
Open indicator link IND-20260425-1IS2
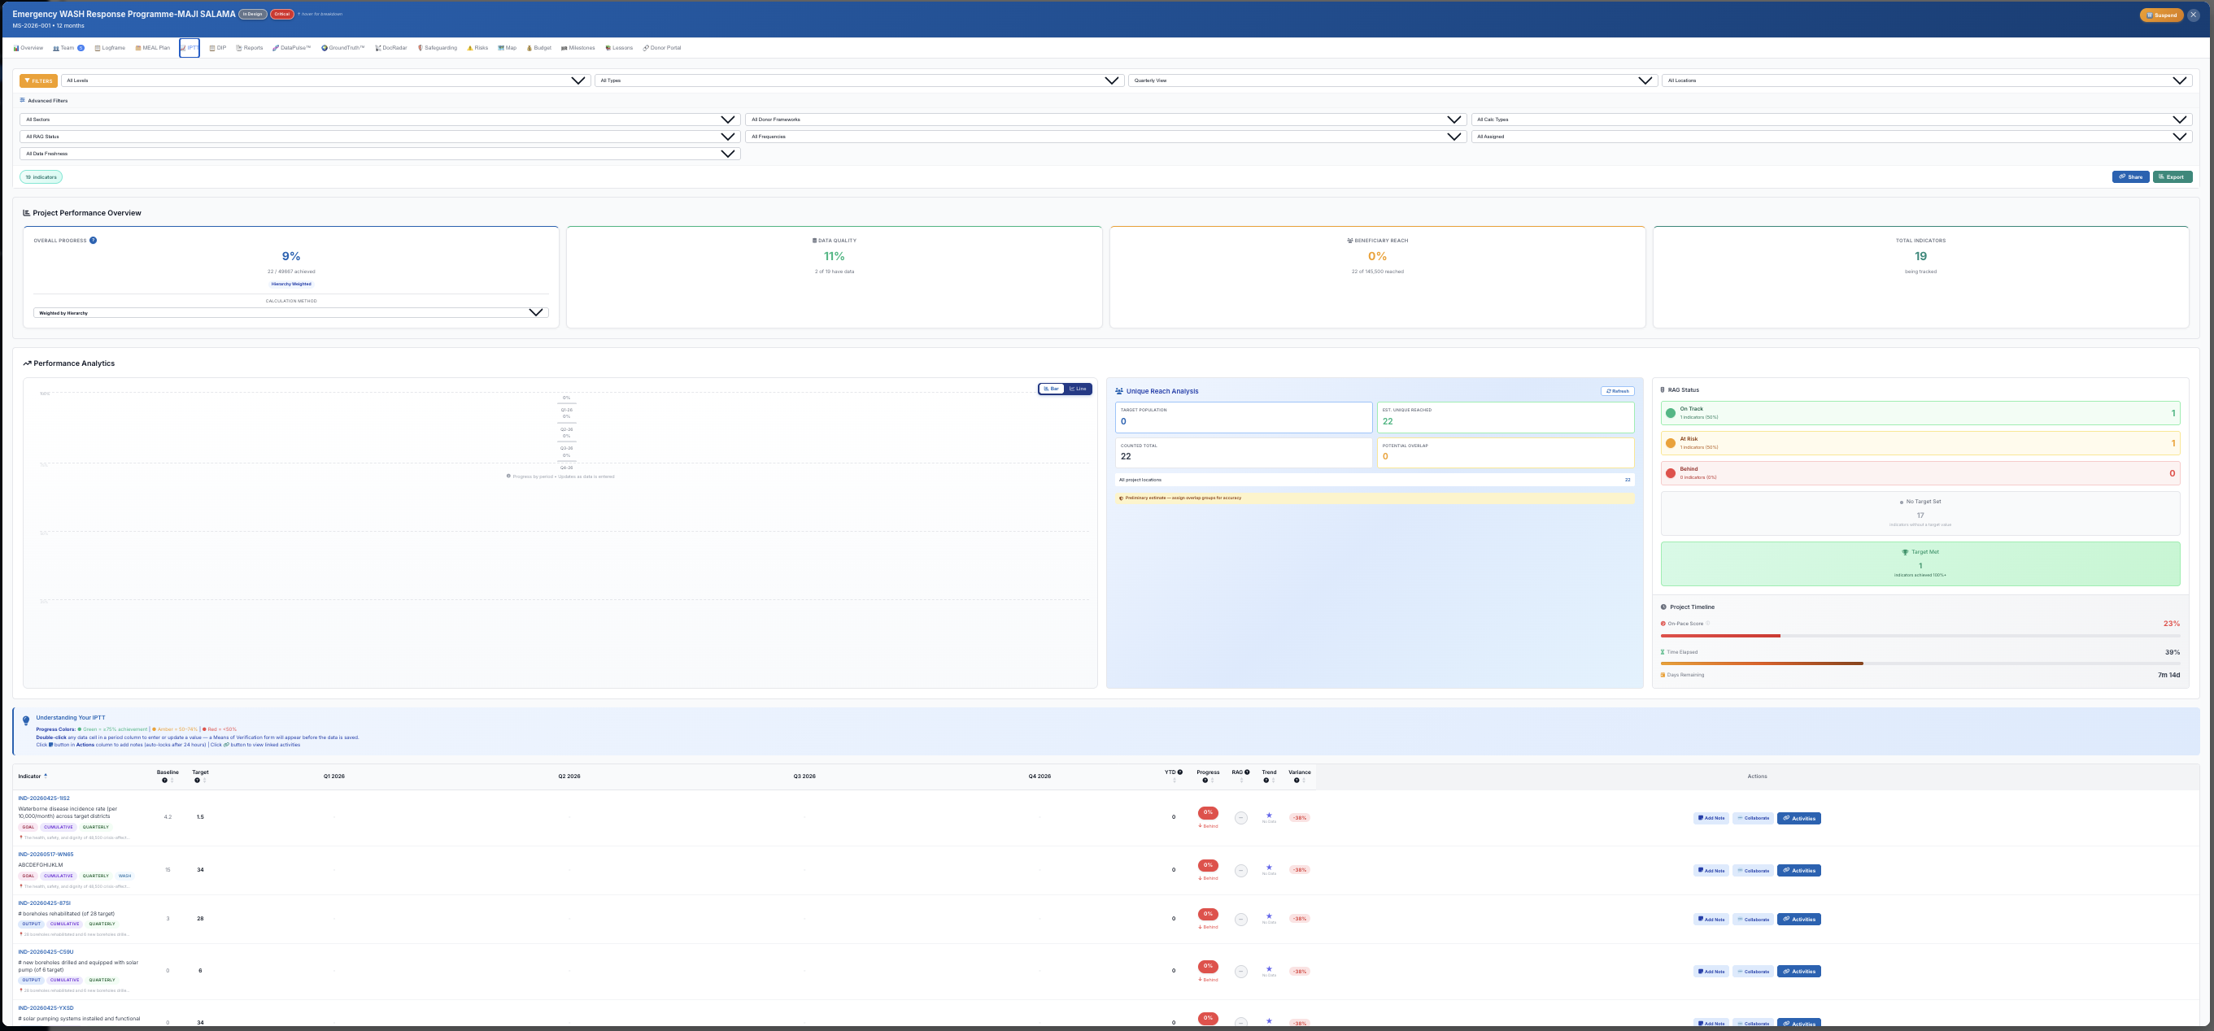[44, 798]
